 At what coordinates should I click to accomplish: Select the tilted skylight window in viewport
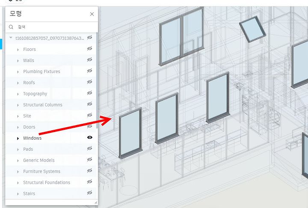point(253,29)
